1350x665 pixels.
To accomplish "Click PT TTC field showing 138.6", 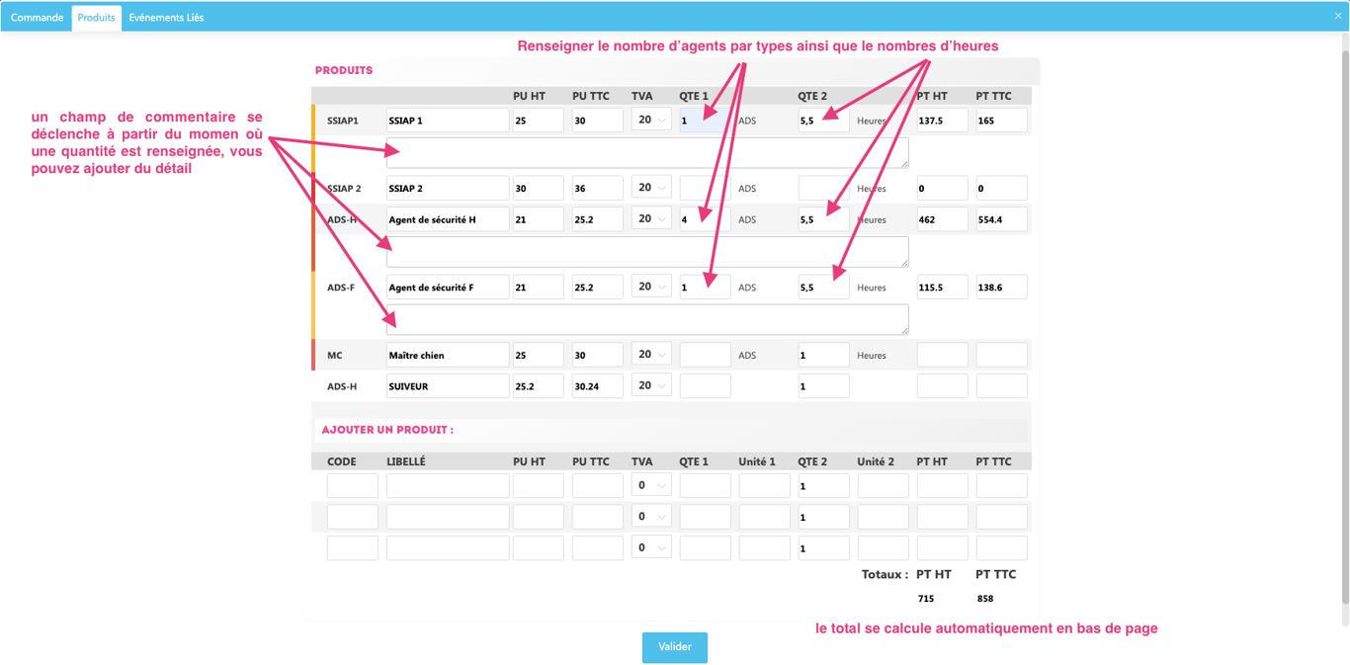I will (x=1002, y=288).
